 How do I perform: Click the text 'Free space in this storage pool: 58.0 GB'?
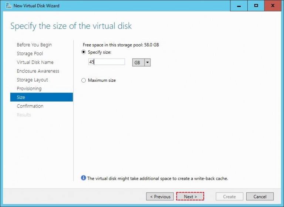pyautogui.click(x=121, y=45)
